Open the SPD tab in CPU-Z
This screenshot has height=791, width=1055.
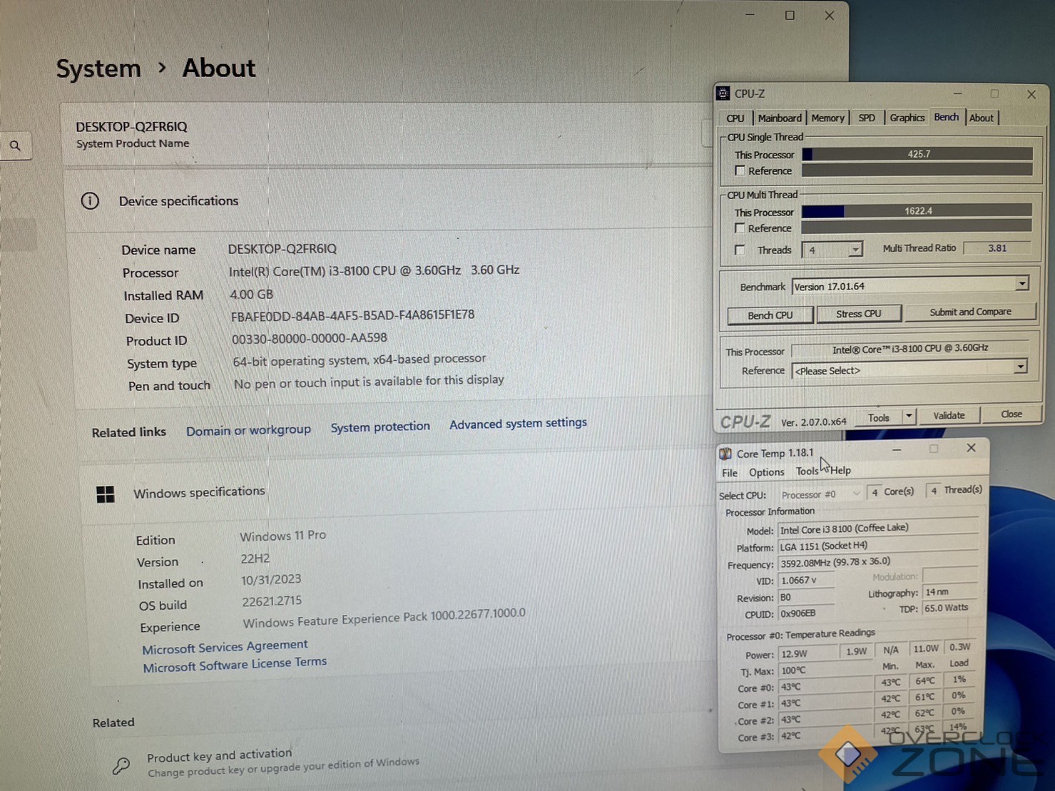pos(867,118)
